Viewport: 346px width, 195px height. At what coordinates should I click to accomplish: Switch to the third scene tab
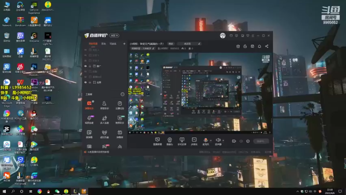pyautogui.click(x=113, y=44)
